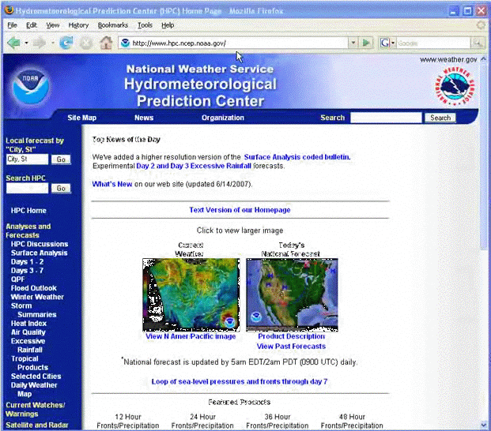Select HPC Home in sidebar

(x=28, y=211)
